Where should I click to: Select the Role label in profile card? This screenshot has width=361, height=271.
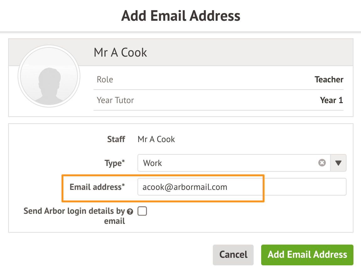(105, 80)
